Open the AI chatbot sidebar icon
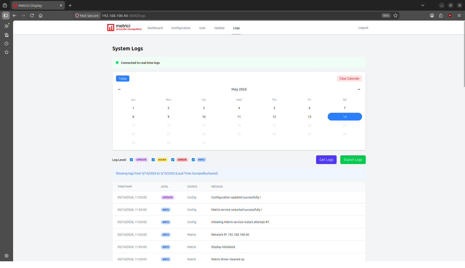 pyautogui.click(x=6, y=26)
